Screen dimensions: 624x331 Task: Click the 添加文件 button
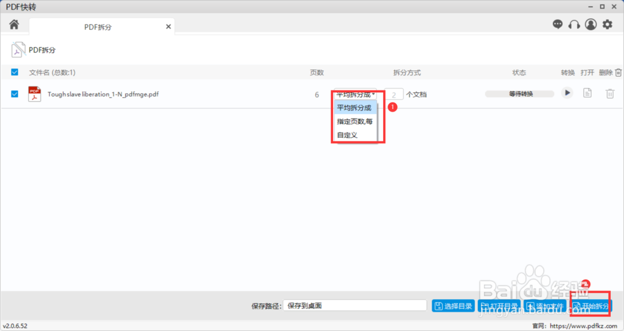click(x=545, y=306)
